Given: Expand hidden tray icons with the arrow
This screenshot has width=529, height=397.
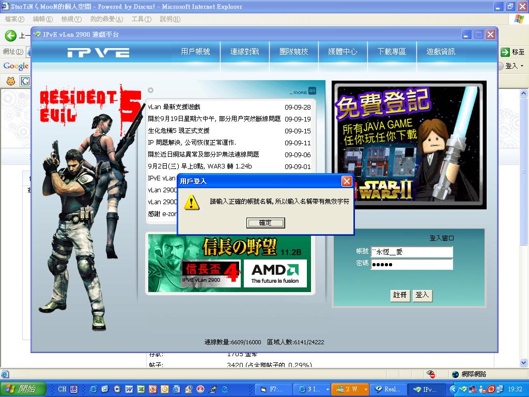Looking at the screenshot, I should pos(454,389).
